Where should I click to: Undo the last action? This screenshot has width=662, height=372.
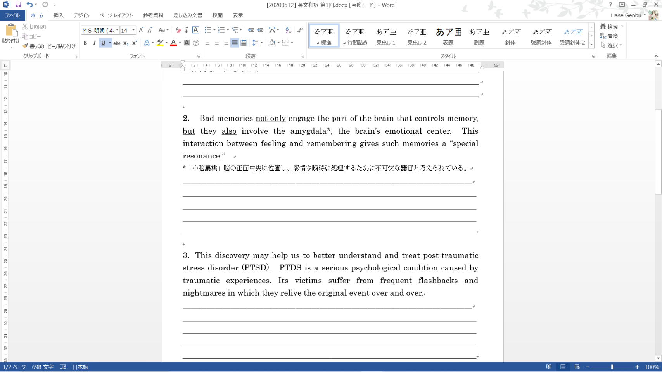click(29, 5)
